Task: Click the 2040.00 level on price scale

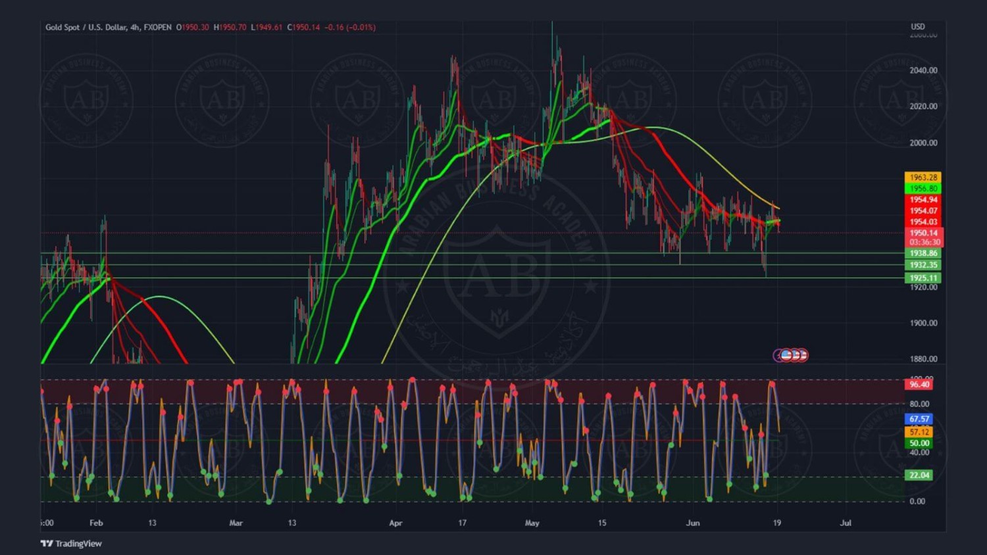Action: point(923,70)
